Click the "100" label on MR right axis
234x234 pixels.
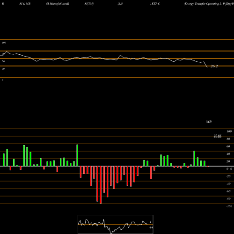(x=229, y=132)
